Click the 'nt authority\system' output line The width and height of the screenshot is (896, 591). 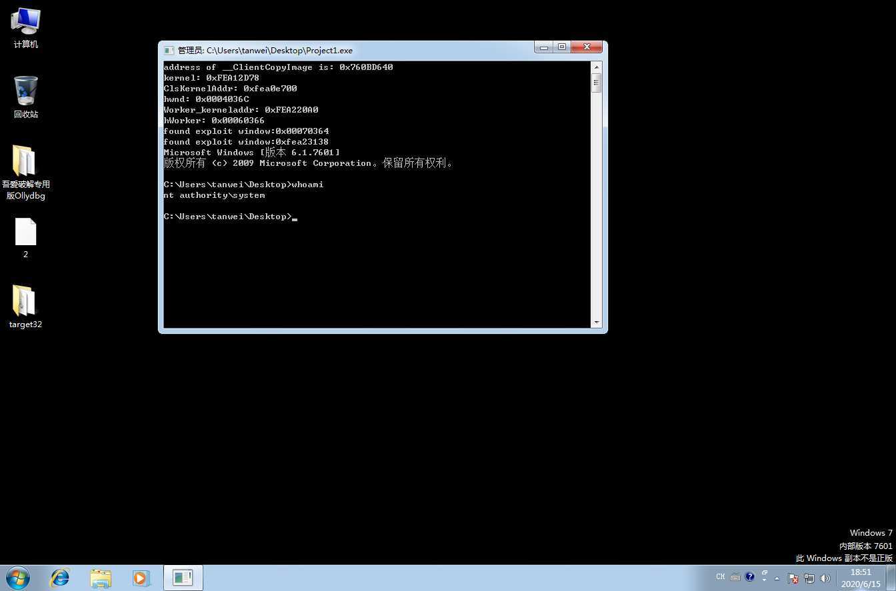(214, 195)
